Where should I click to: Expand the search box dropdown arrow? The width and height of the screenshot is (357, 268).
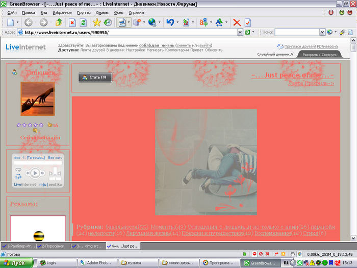tap(322, 32)
